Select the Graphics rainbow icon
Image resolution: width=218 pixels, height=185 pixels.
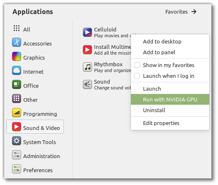[17, 56]
